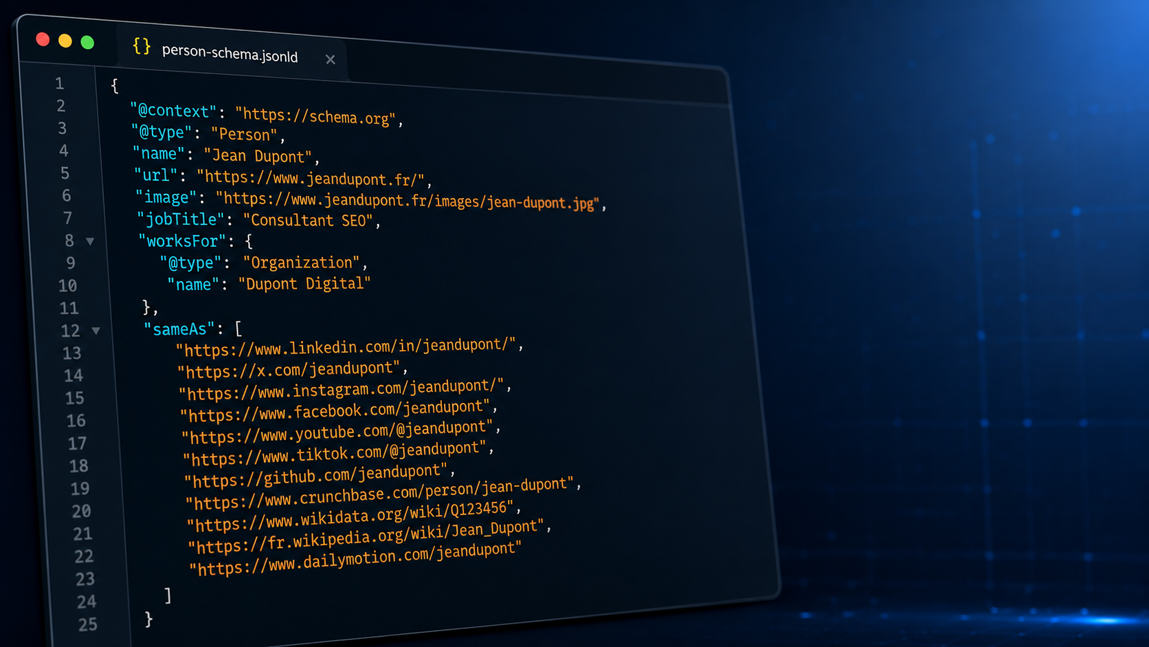Click the YouTube channel URL
This screenshot has height=647, width=1149.
337,432
